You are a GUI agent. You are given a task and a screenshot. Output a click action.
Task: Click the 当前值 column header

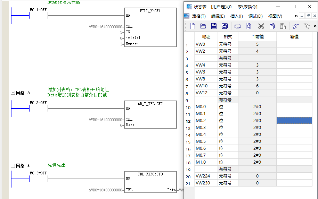click(x=258, y=37)
